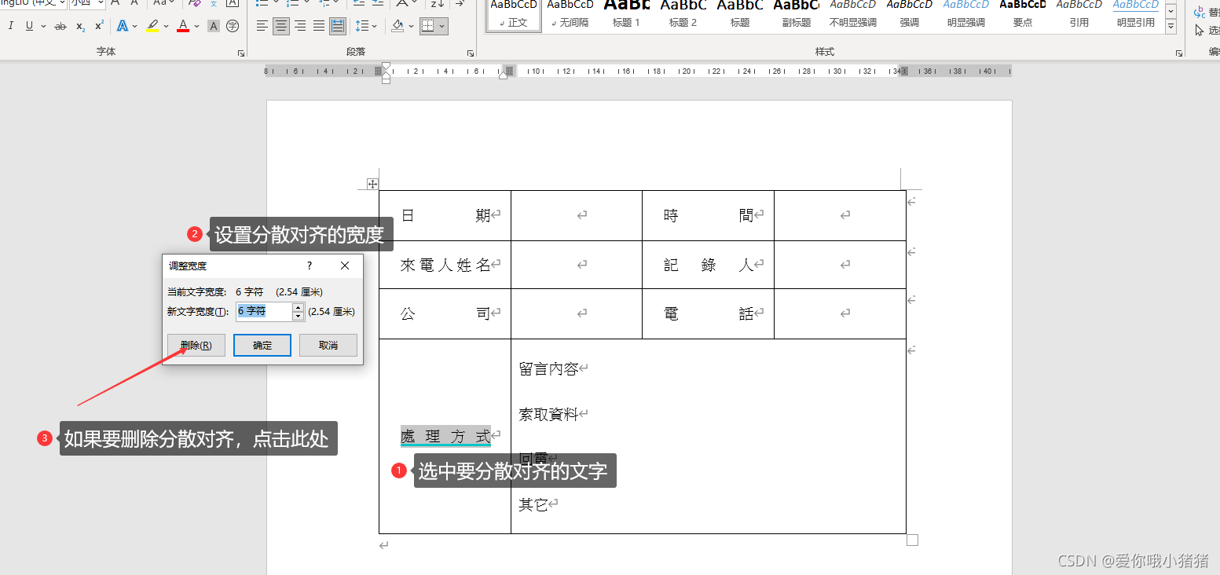
Task: Confirm width with 确定 button
Action: tap(262, 346)
